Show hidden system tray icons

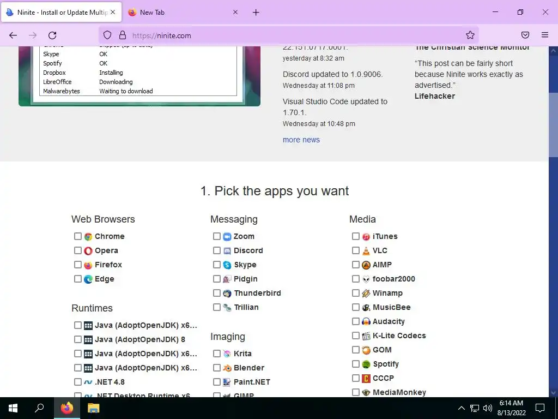click(x=461, y=408)
